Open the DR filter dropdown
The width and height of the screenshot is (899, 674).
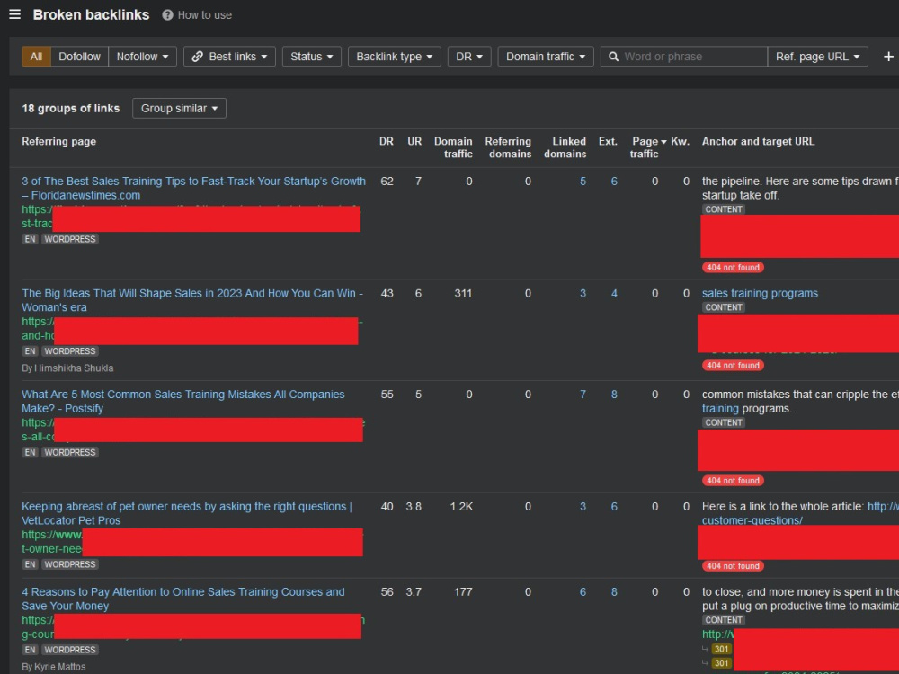point(469,56)
